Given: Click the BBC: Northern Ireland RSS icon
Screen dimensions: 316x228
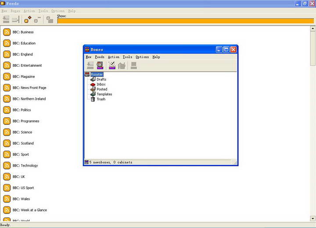Looking at the screenshot, I should point(7,99).
